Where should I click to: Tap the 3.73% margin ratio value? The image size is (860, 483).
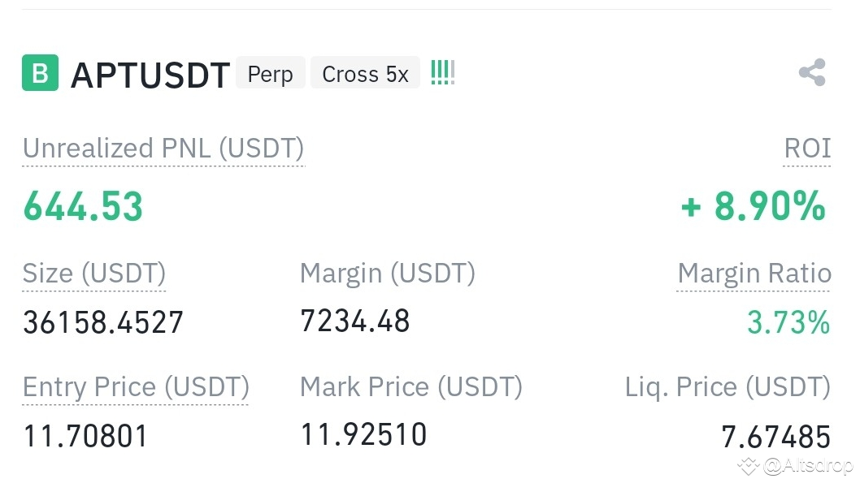pyautogui.click(x=788, y=322)
